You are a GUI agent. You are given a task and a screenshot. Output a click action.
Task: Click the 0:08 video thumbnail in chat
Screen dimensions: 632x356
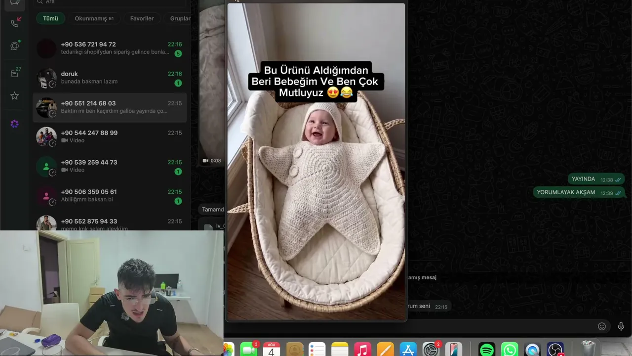[x=212, y=84]
